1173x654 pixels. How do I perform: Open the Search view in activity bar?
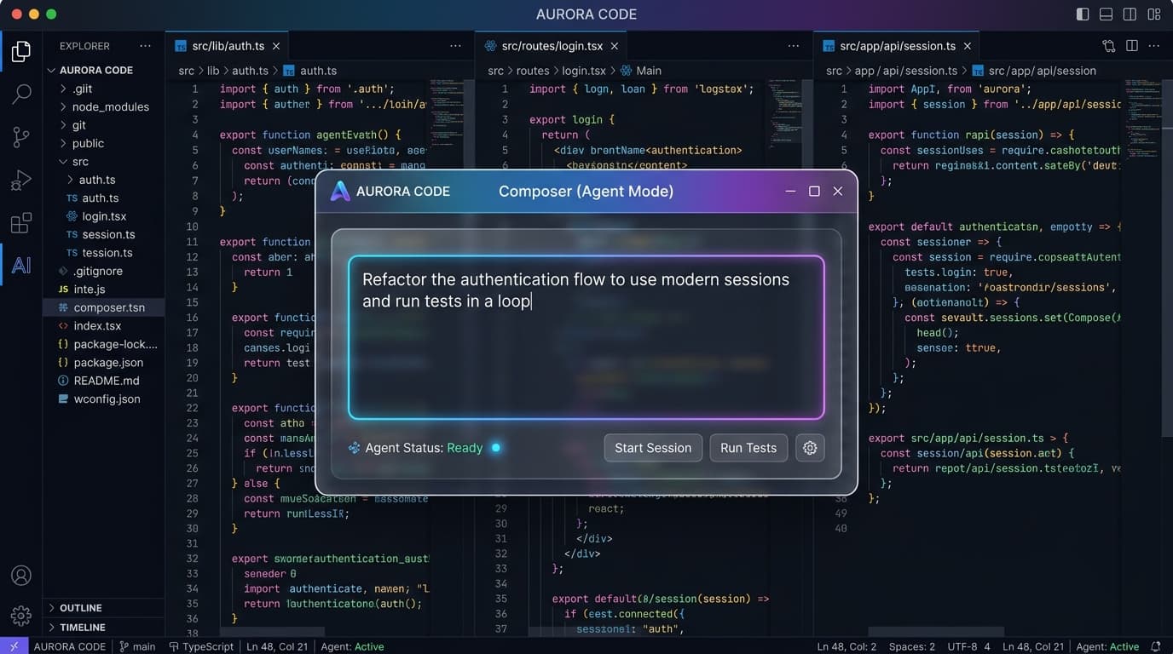point(21,94)
